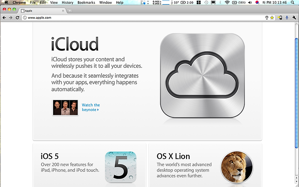Open the Chrome menu
The height and width of the screenshot is (187, 299).
pyautogui.click(x=19, y=2)
